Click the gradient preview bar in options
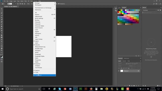 (x=9, y=4)
